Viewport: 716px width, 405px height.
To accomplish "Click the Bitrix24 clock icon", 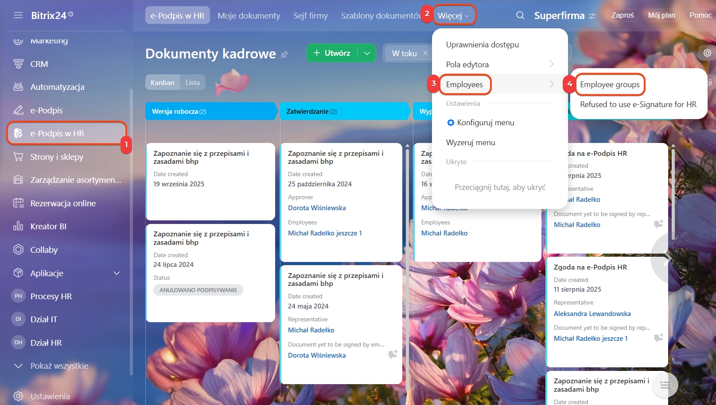I will click(71, 14).
